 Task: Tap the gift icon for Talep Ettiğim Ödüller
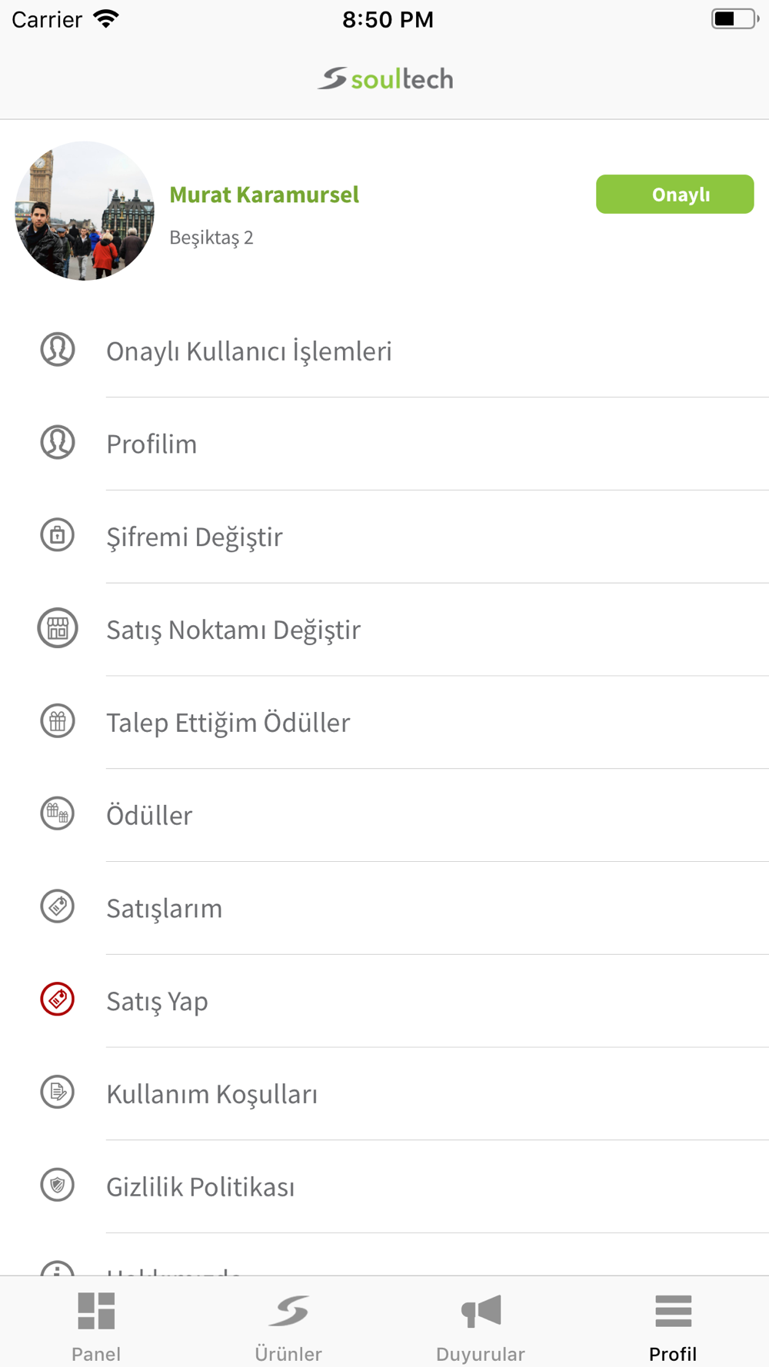pyautogui.click(x=58, y=721)
